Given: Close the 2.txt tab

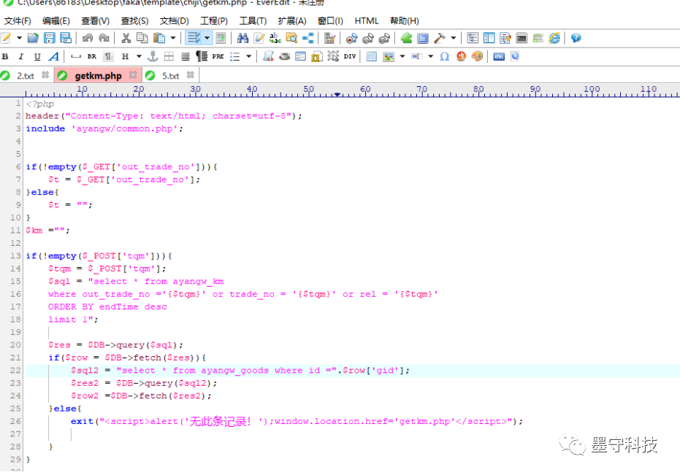Looking at the screenshot, I should pos(45,75).
